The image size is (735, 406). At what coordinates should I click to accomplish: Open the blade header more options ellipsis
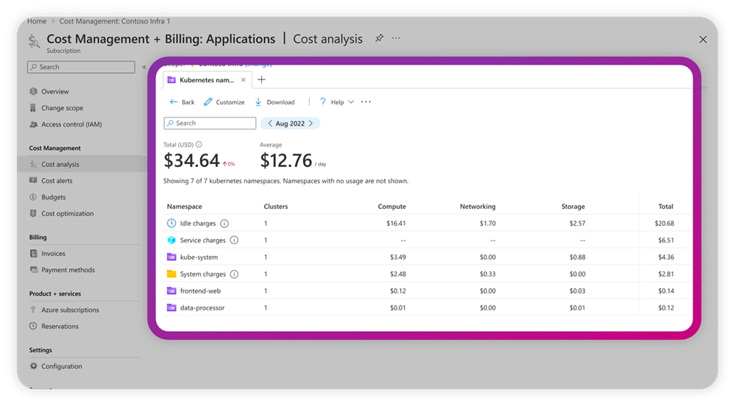coord(396,38)
